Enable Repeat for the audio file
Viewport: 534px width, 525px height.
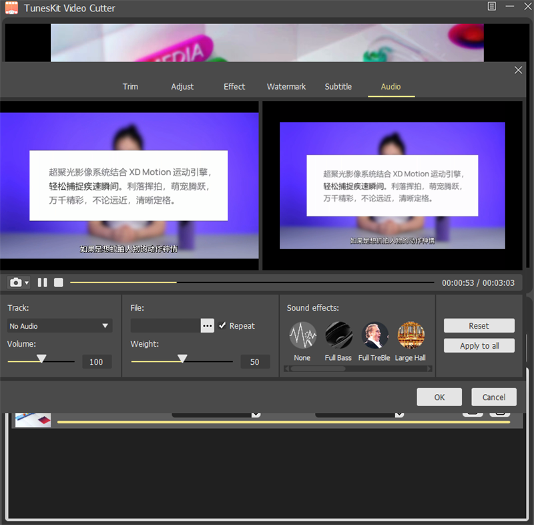click(222, 325)
